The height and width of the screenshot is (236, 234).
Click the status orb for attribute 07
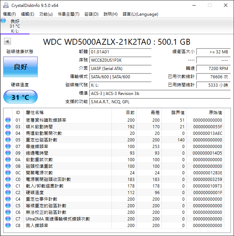(x=8, y=146)
